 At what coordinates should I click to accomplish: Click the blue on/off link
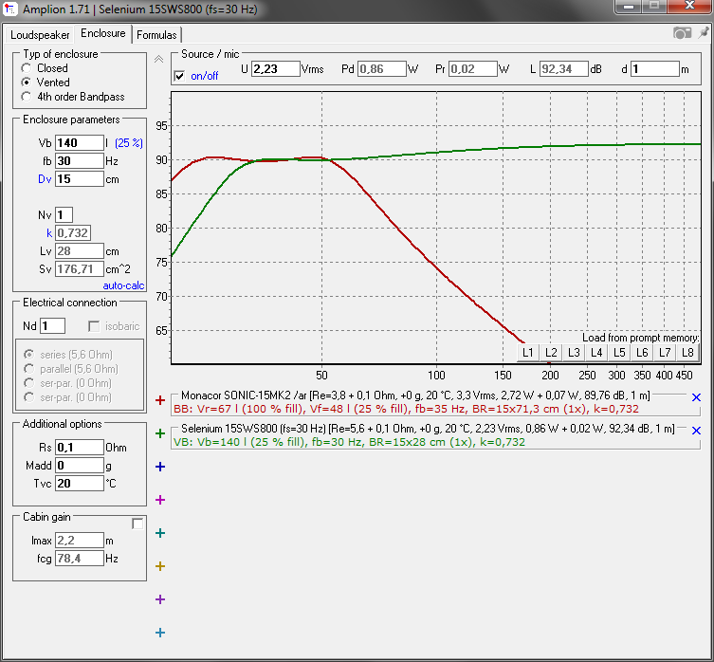tap(205, 76)
